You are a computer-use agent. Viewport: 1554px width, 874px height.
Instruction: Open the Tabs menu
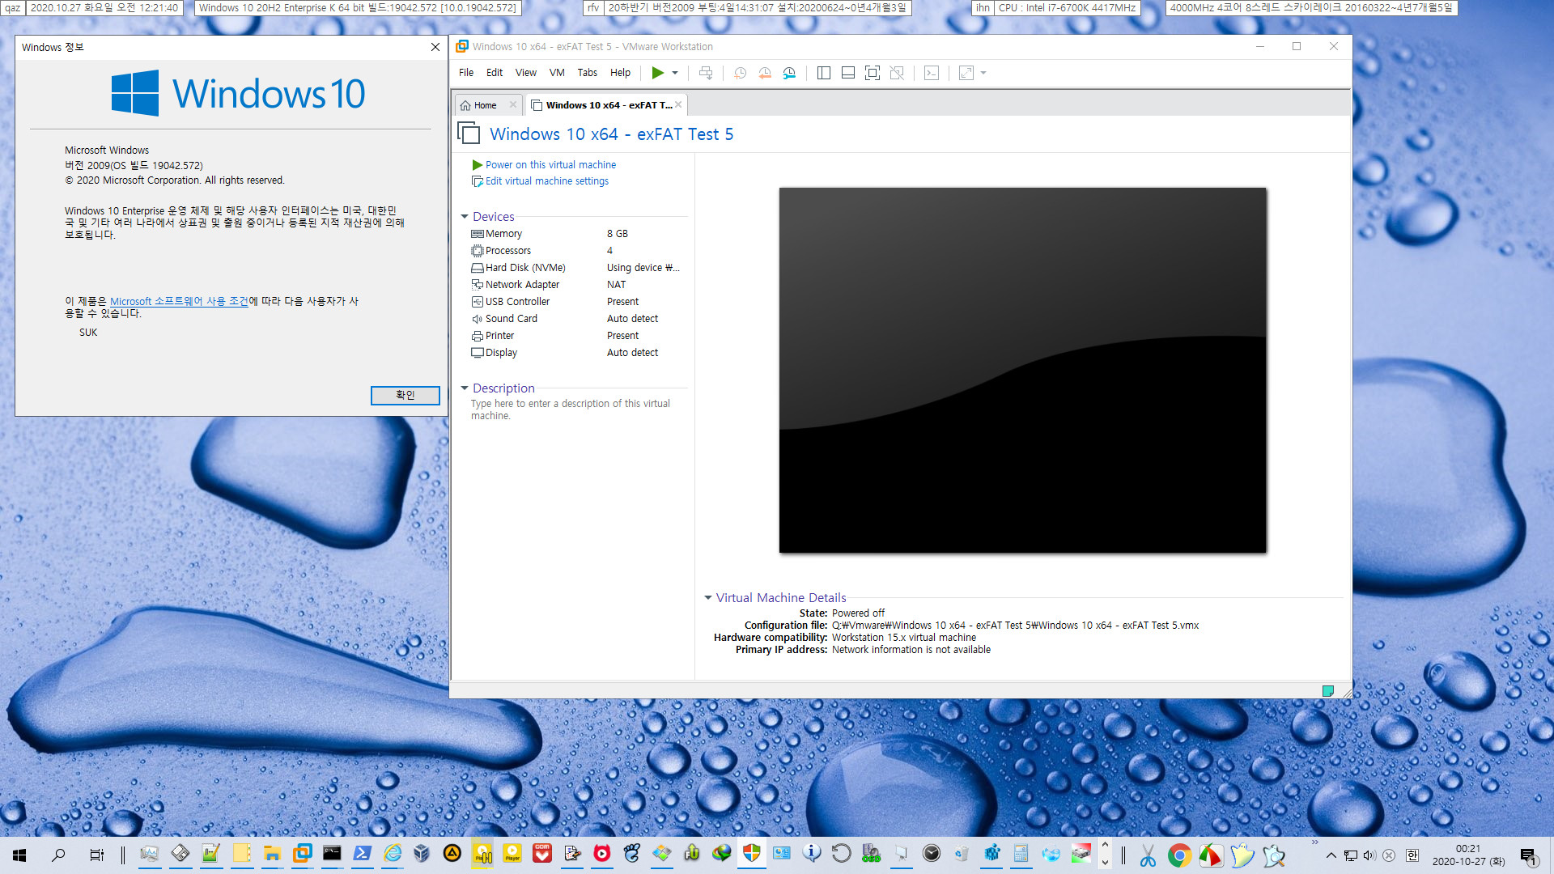588,73
